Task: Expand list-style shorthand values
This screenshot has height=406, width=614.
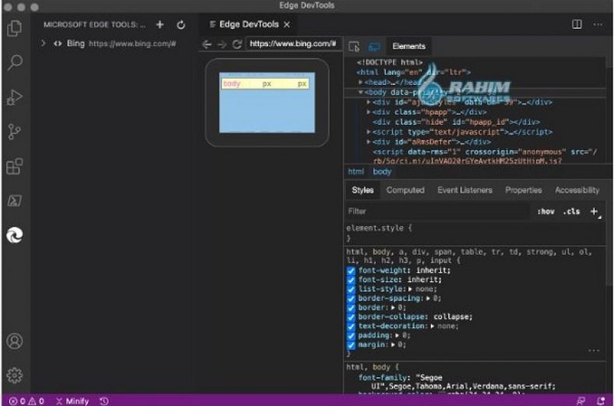Action: (410, 289)
